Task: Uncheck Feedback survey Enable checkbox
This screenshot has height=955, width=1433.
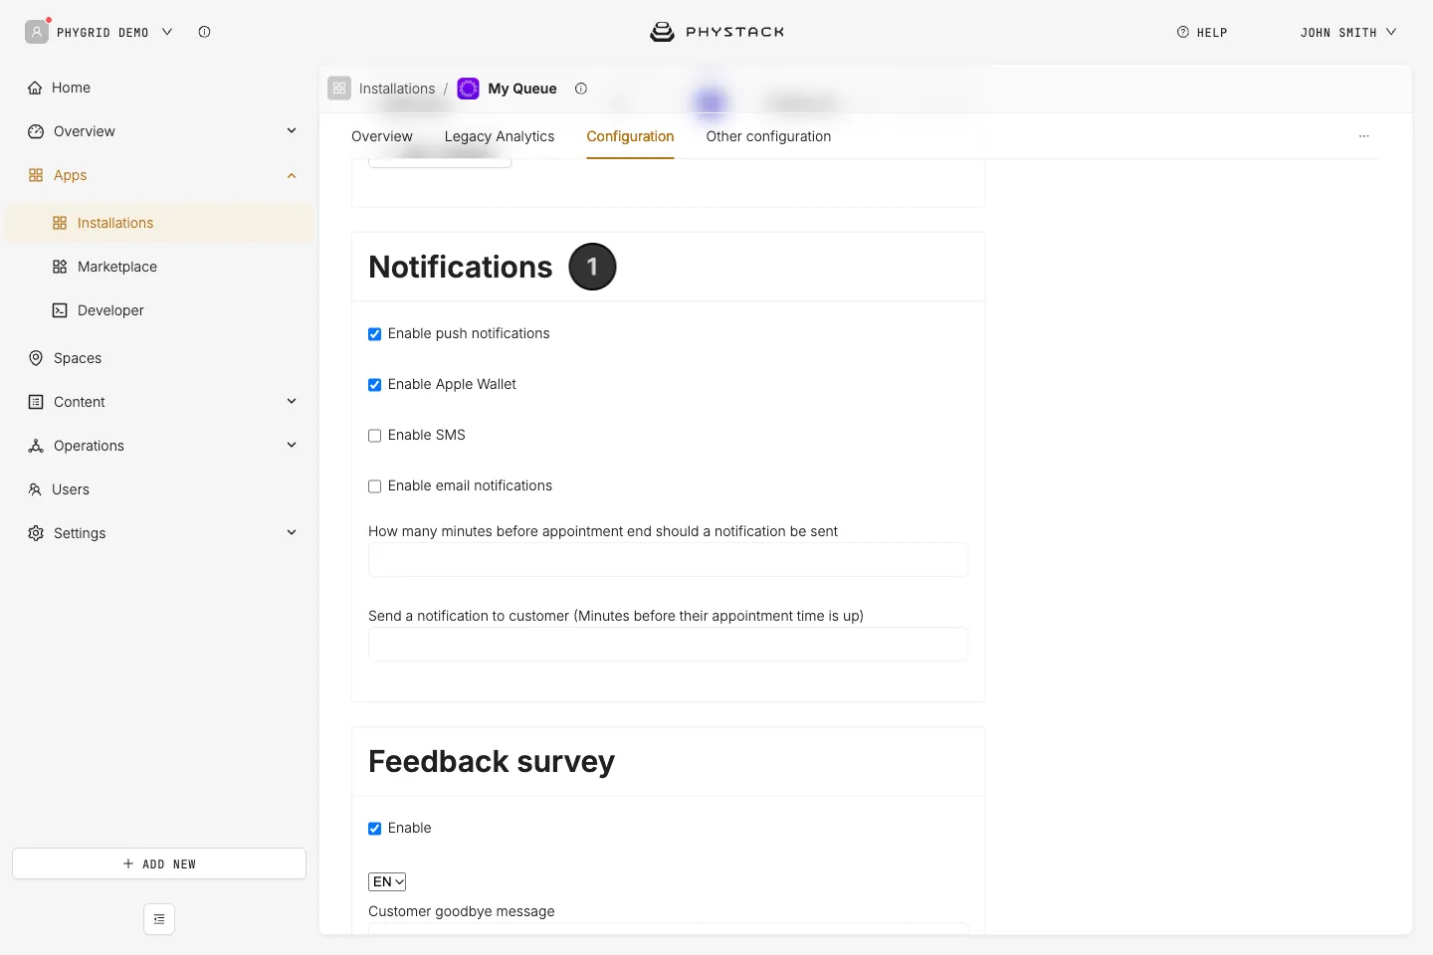Action: click(375, 829)
